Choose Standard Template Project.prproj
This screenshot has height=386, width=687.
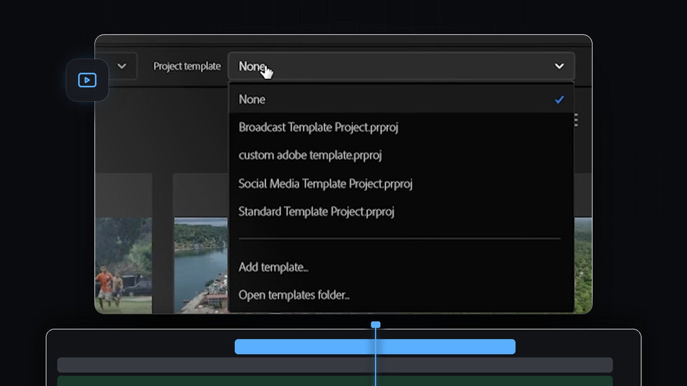click(x=401, y=212)
